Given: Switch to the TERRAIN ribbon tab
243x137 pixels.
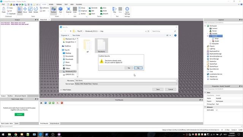Looking at the screenshot, I should [59, 4].
